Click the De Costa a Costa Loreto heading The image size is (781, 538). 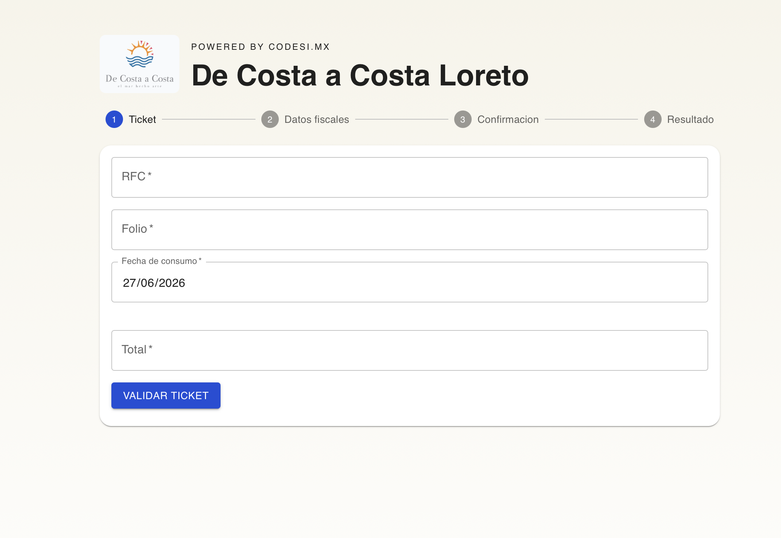[x=360, y=76]
